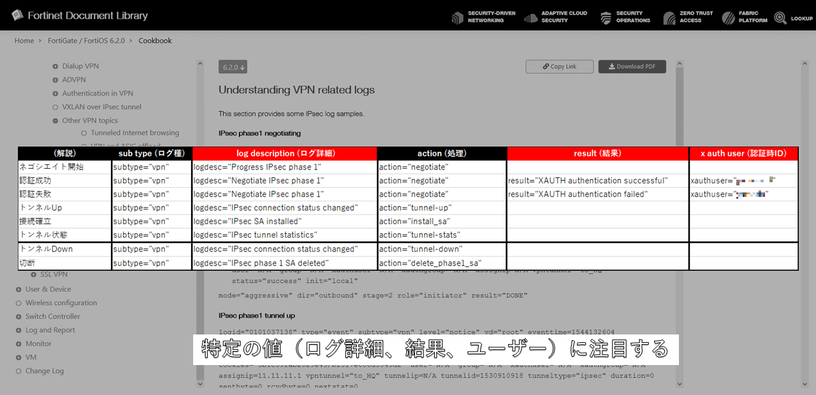Click the Fortinet Document Library logo
This screenshot has width=816, height=395.
pos(80,15)
